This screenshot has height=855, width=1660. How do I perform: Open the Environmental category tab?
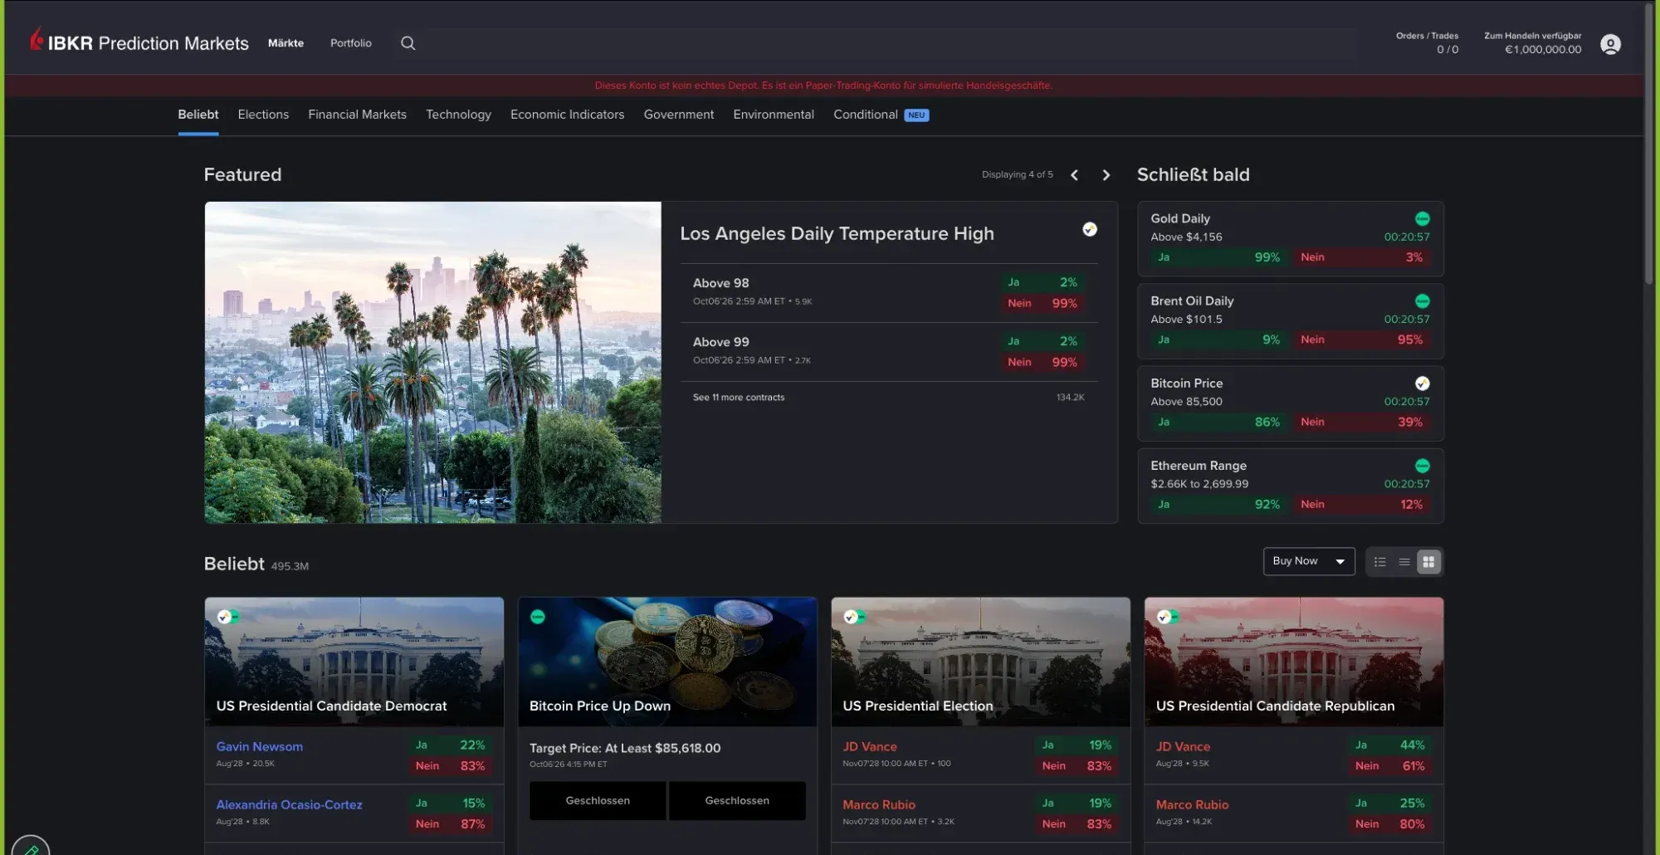coord(774,115)
